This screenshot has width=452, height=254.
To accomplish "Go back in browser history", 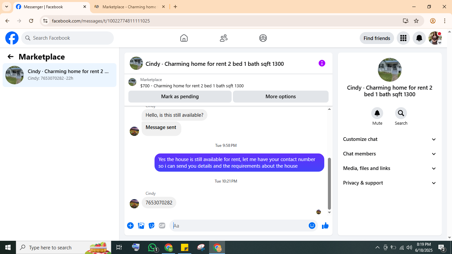I will pos(7,21).
